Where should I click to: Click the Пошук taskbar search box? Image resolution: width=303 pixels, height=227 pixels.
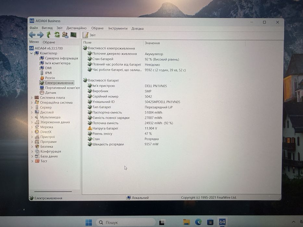(126, 222)
